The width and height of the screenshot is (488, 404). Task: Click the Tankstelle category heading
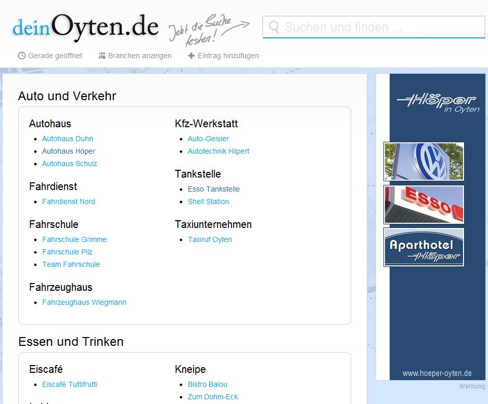click(x=198, y=174)
